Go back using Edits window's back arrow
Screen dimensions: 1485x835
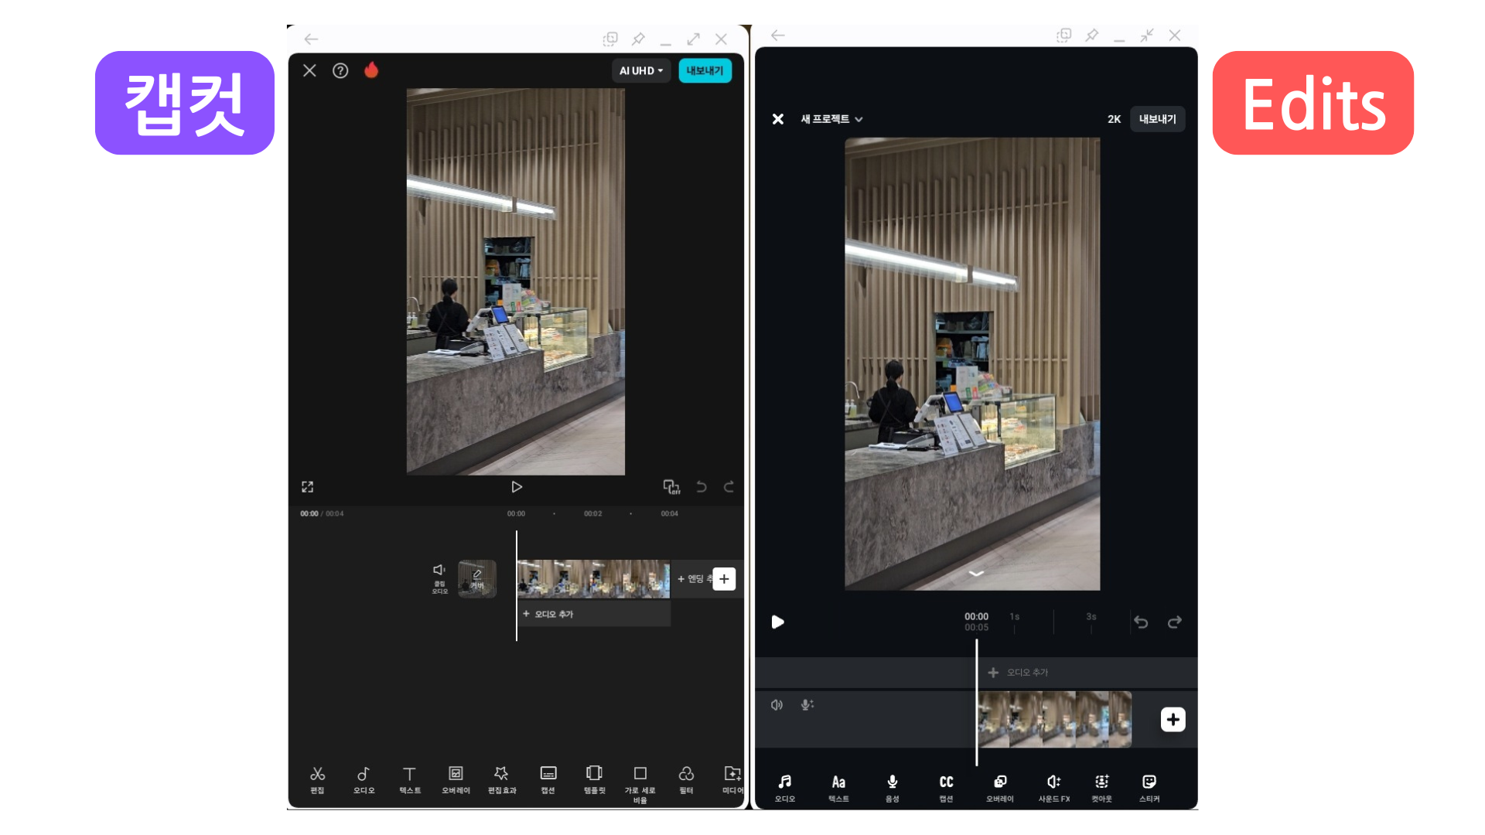tap(778, 35)
